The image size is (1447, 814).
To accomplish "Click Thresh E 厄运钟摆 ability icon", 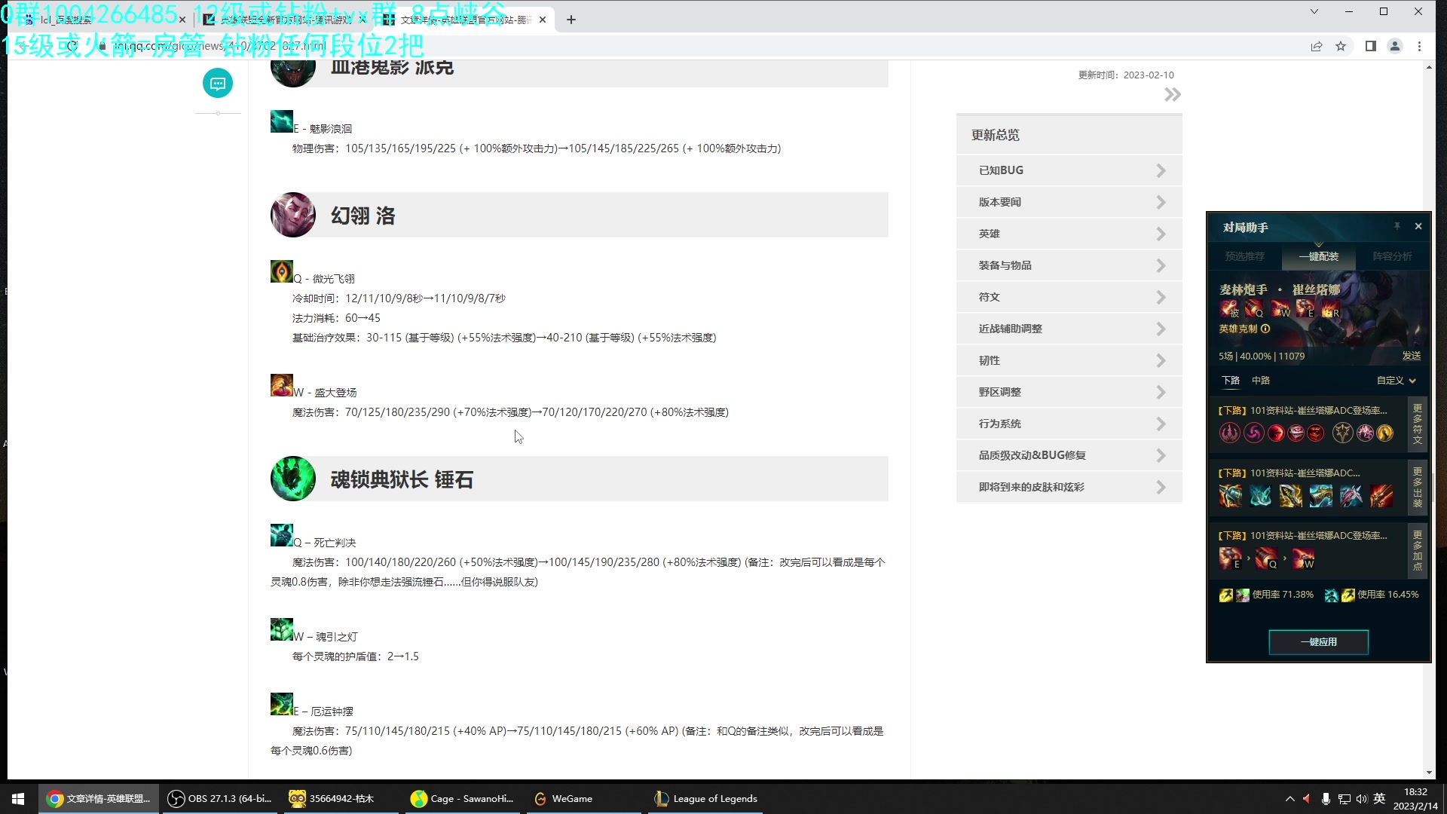I will click(x=281, y=704).
